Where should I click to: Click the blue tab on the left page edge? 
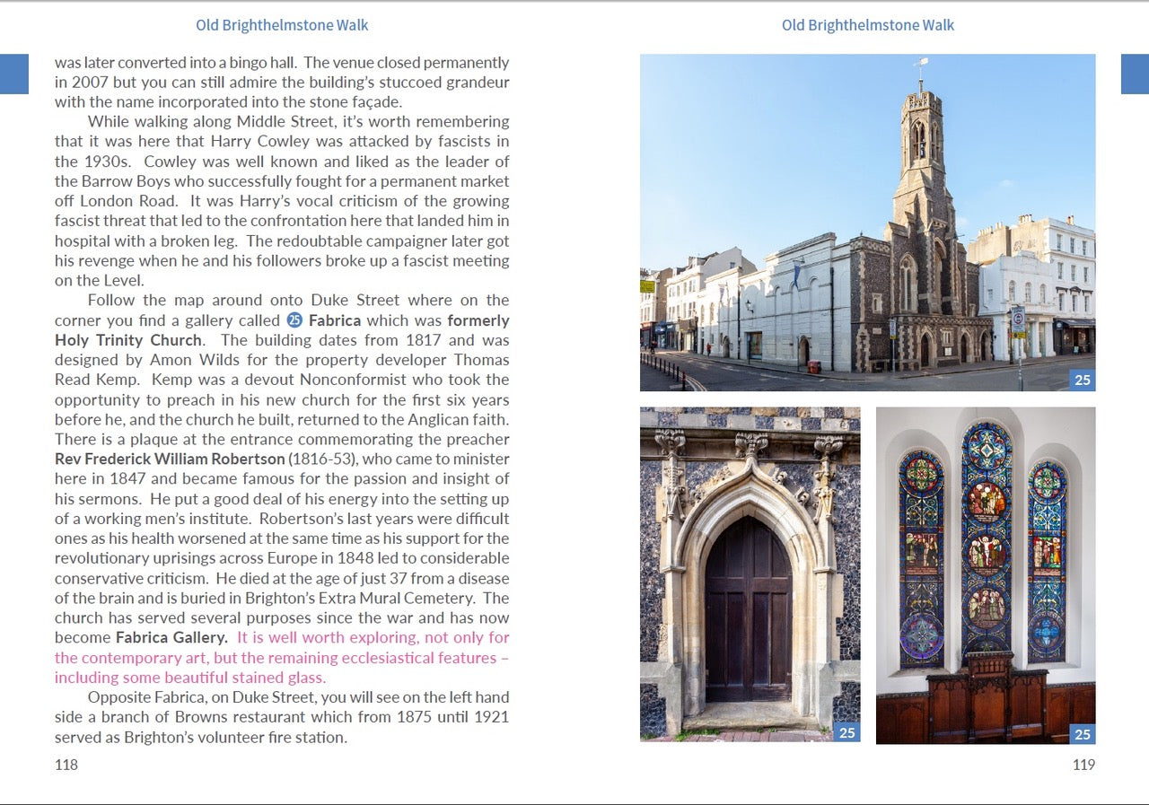14,74
